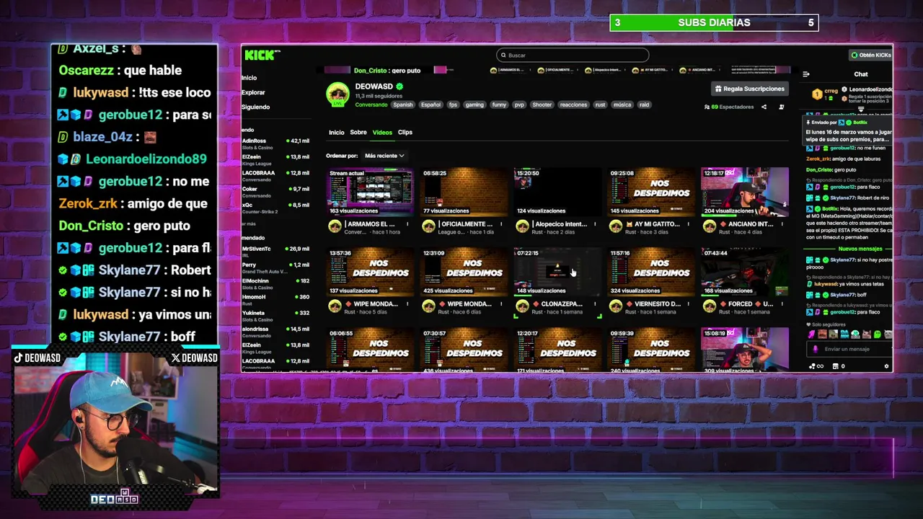Switch to the Clips tab
The width and height of the screenshot is (923, 519).
click(405, 133)
